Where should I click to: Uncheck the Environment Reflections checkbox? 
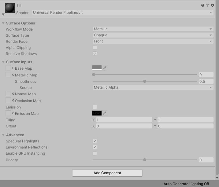(x=95, y=147)
